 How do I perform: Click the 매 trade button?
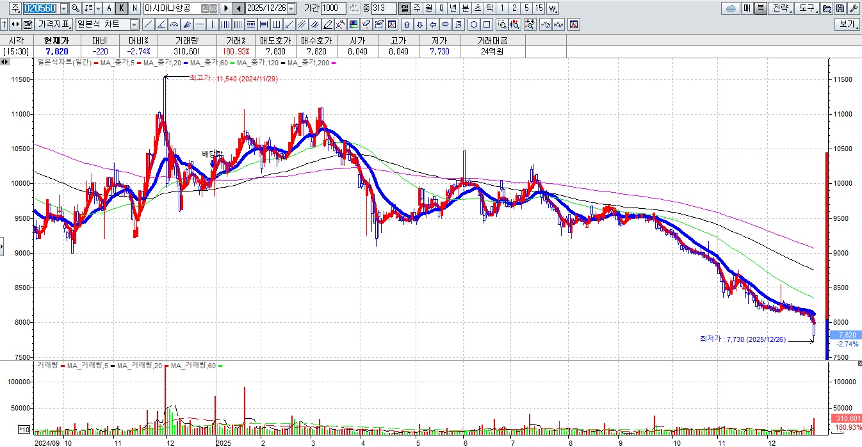click(x=747, y=8)
